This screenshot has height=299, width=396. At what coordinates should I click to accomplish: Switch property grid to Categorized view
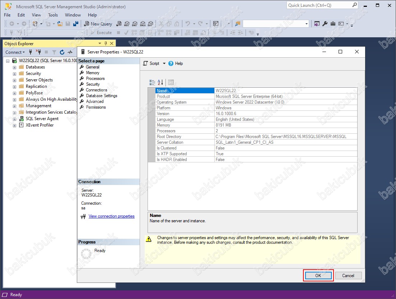coord(152,82)
